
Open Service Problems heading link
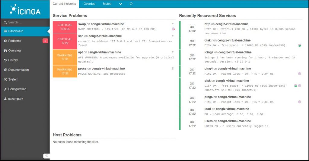[70, 16]
